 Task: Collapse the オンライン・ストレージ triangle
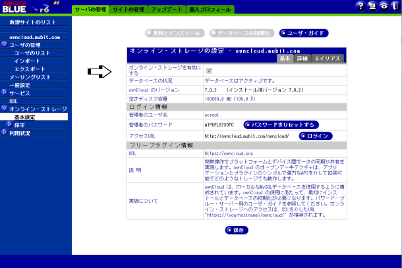pyautogui.click(x=4, y=108)
